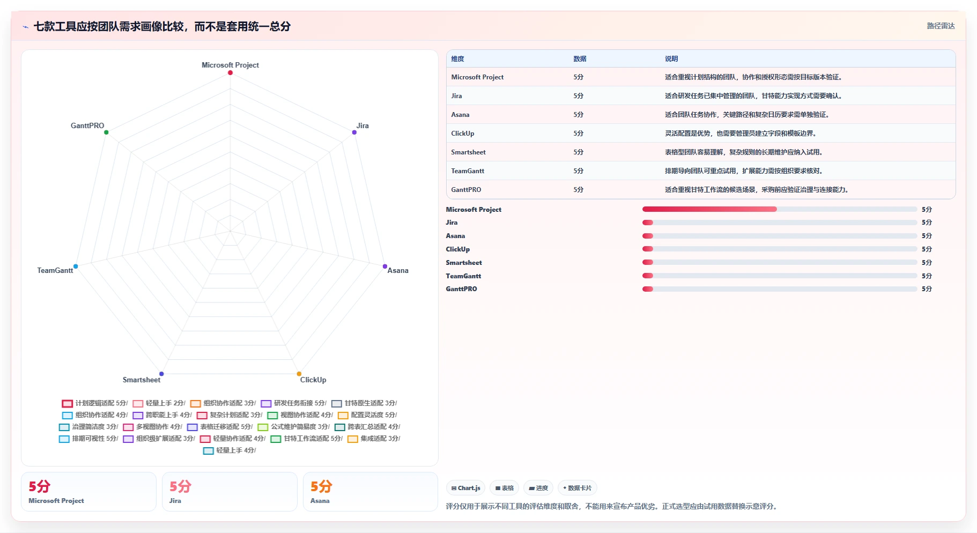The image size is (977, 533).
Task: Click the 集成适配 3分 legend item
Action: point(374,439)
